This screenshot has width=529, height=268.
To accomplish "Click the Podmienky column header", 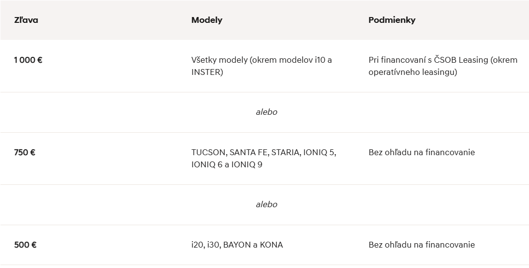I will (x=392, y=20).
